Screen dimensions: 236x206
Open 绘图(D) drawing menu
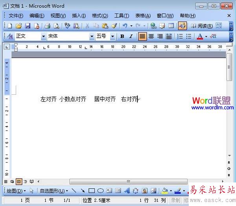(16, 191)
